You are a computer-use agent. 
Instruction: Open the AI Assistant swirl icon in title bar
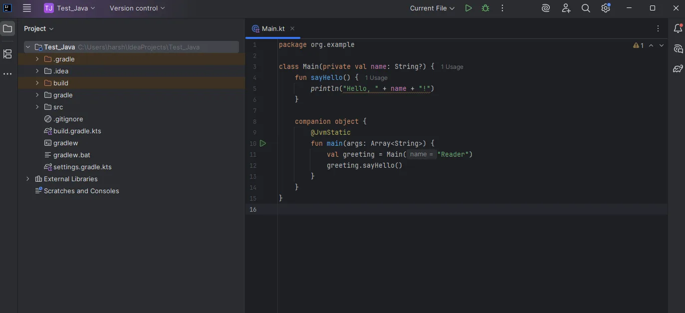click(546, 8)
